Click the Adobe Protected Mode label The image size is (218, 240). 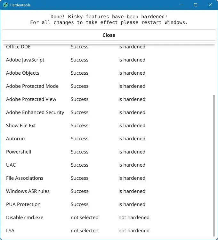click(32, 86)
